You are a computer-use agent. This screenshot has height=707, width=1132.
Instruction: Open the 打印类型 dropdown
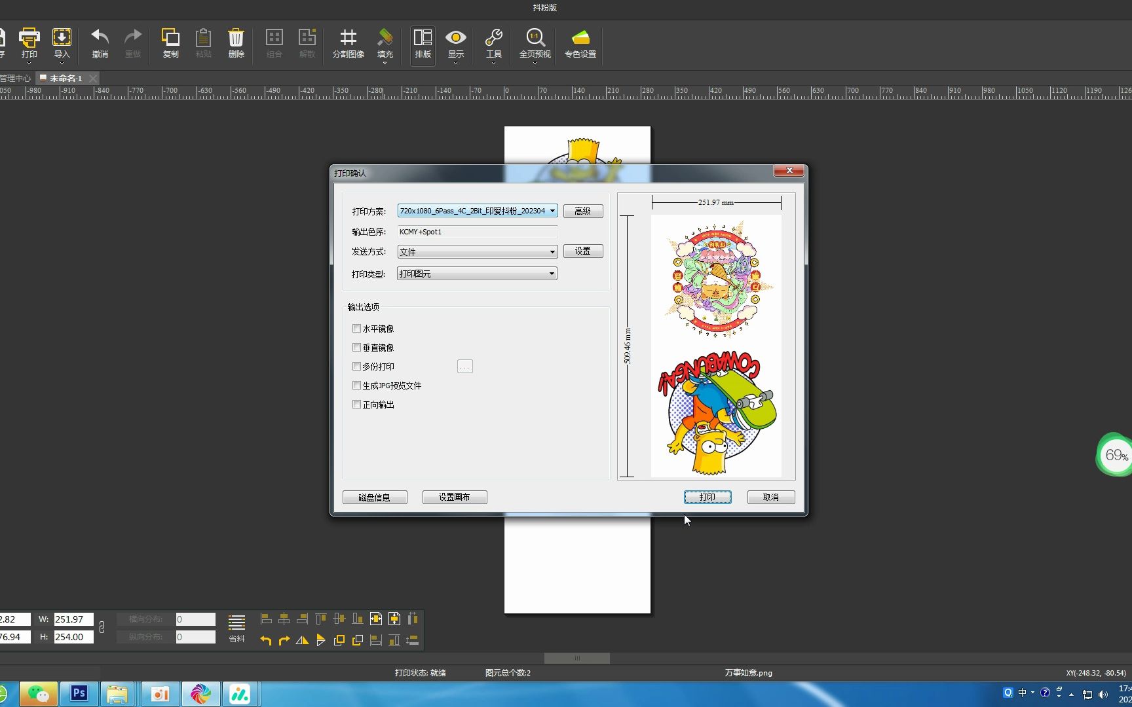click(x=478, y=274)
